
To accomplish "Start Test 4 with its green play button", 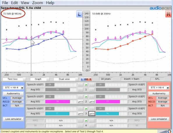I will tap(86, 121).
